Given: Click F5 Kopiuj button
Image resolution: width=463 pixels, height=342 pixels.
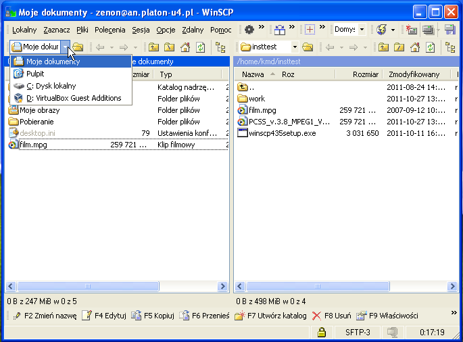Looking at the screenshot, I should (x=153, y=316).
